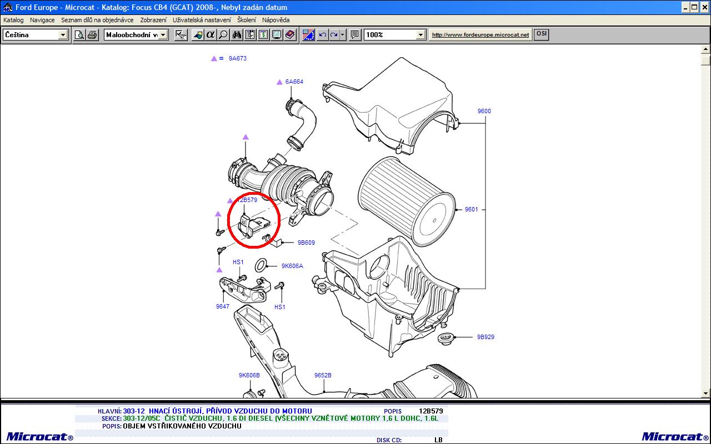Click the printer icon in toolbar
The image size is (711, 444).
pos(92,35)
